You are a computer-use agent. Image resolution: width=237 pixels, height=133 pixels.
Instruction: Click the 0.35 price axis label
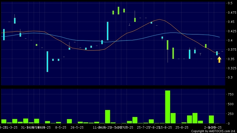(x=231, y=59)
